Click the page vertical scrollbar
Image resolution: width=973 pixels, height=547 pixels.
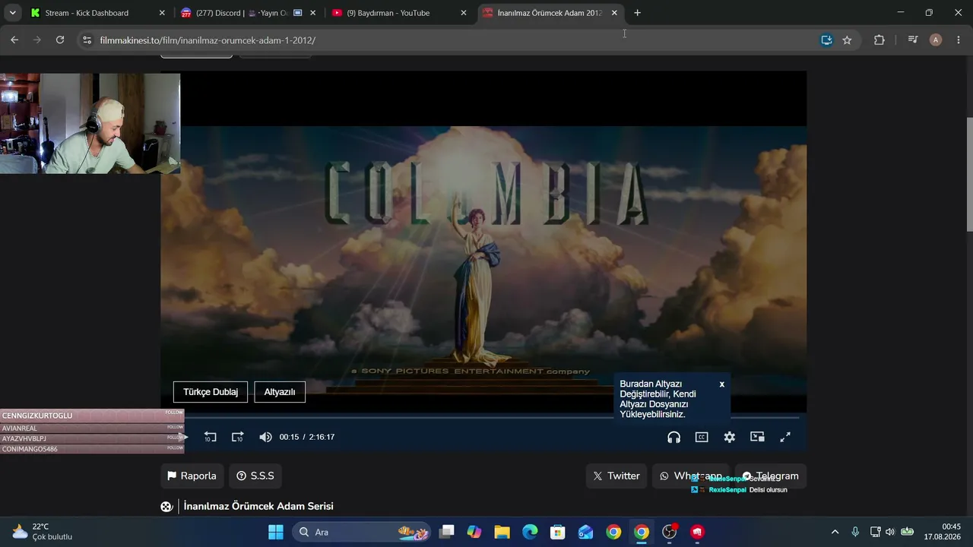[x=969, y=175]
